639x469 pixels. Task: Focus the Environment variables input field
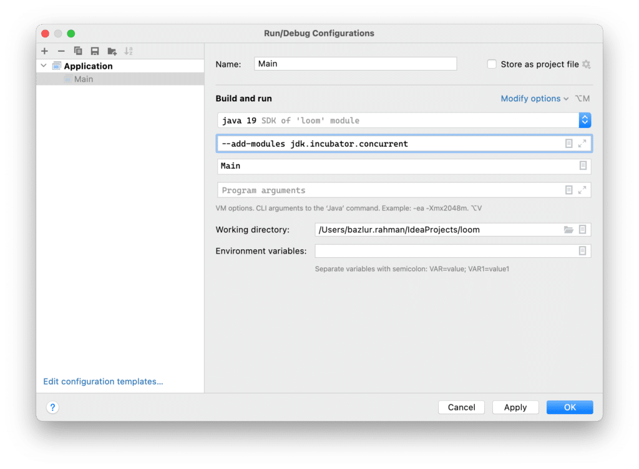tap(446, 251)
